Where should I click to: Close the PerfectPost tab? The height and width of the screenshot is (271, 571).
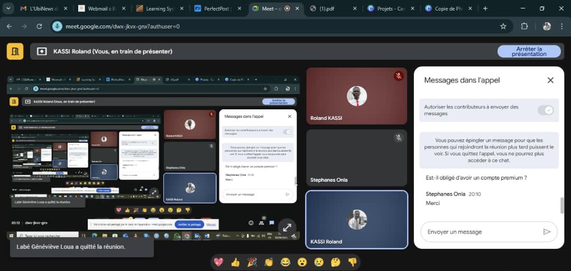click(240, 8)
